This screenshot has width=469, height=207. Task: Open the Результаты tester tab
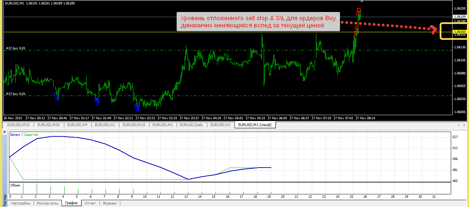[x=47, y=203]
